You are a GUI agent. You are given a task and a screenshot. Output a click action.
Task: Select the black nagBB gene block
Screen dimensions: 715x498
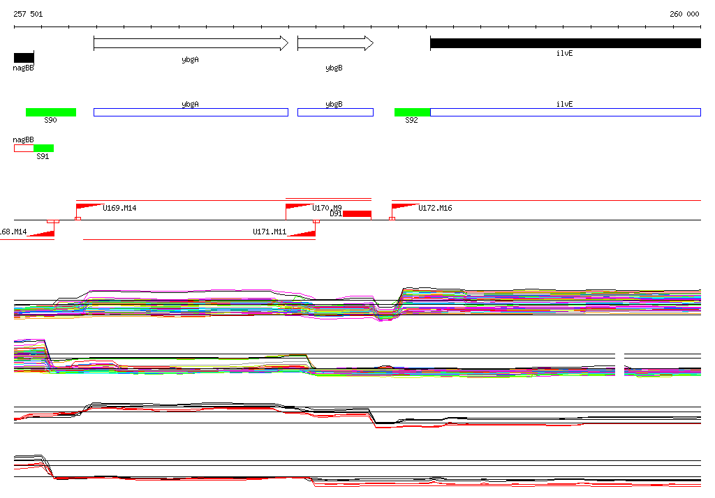click(x=24, y=58)
